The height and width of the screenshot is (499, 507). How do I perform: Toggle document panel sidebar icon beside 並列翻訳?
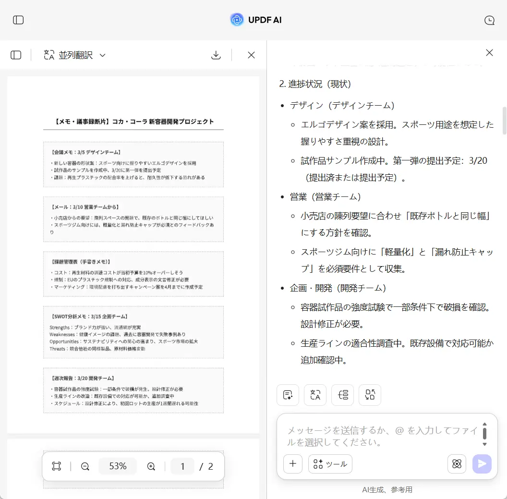tap(16, 55)
